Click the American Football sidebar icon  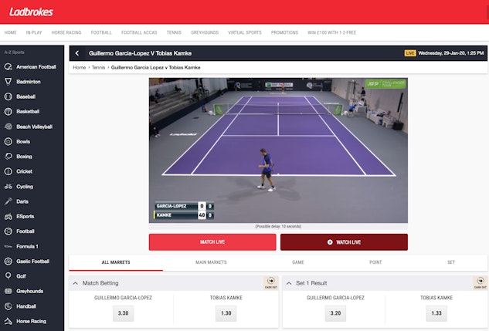(x=8, y=66)
